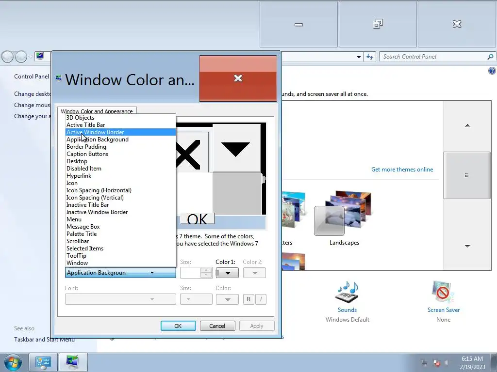The height and width of the screenshot is (372, 497).
Task: Choose Icon Spacing (Vertical) entry
Action: pos(120,198)
